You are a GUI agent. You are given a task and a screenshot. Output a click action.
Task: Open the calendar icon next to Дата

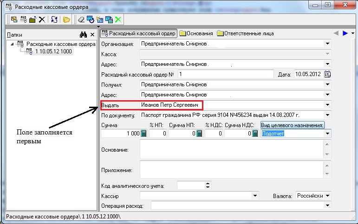click(x=327, y=74)
